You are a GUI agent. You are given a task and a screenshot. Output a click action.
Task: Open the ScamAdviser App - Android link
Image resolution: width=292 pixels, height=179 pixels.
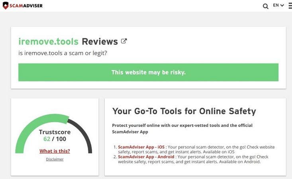[146, 157]
